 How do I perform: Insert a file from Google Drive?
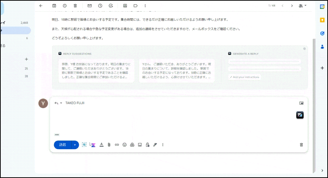coord(132,145)
